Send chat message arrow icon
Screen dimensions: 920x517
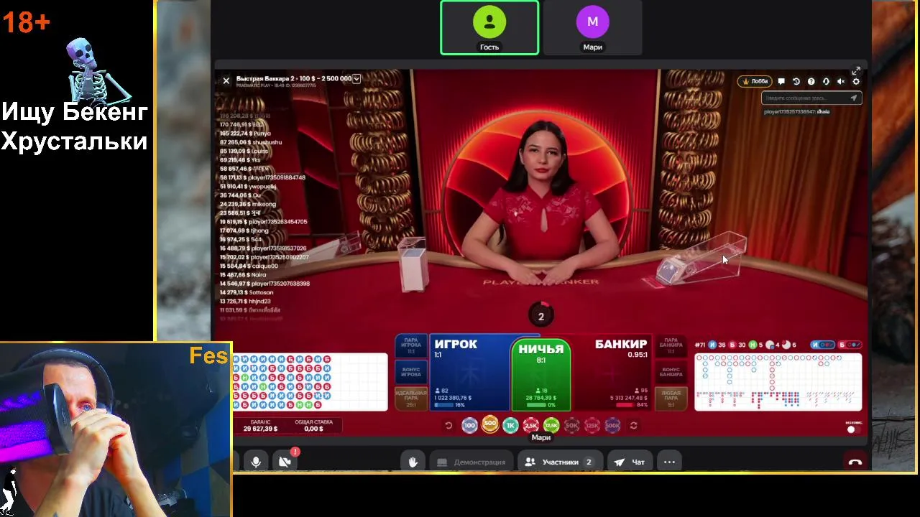point(854,98)
